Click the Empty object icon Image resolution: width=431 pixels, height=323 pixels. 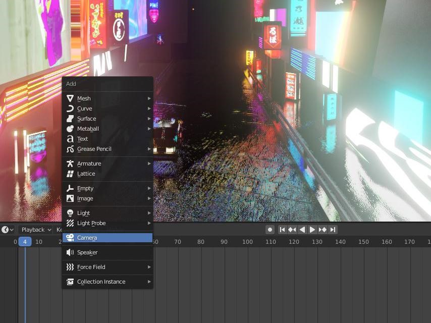(70, 188)
